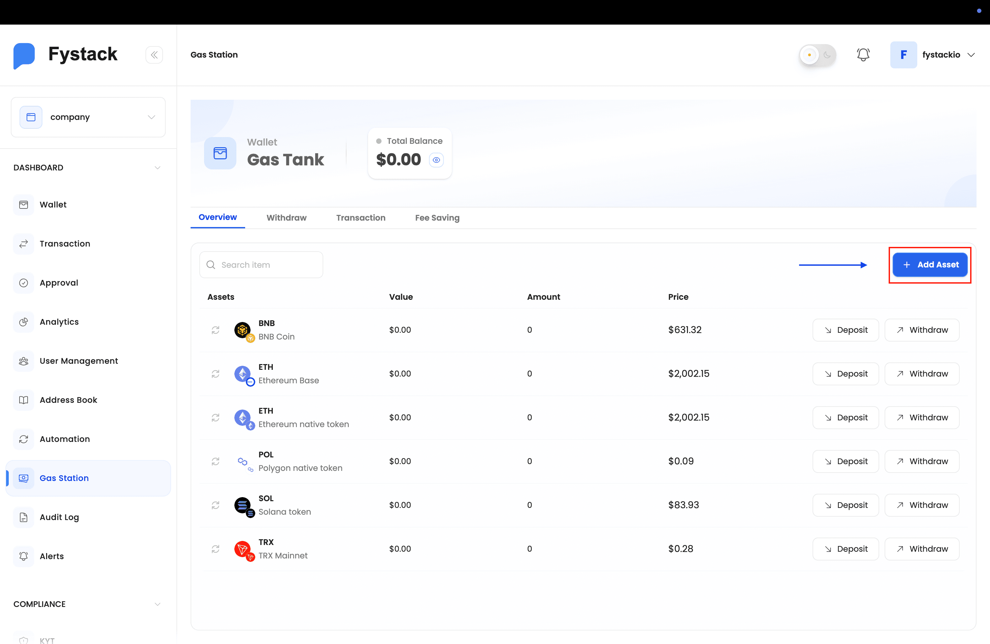This screenshot has height=644, width=990.
Task: Open the Wallet section from sidebar
Action: (53, 204)
